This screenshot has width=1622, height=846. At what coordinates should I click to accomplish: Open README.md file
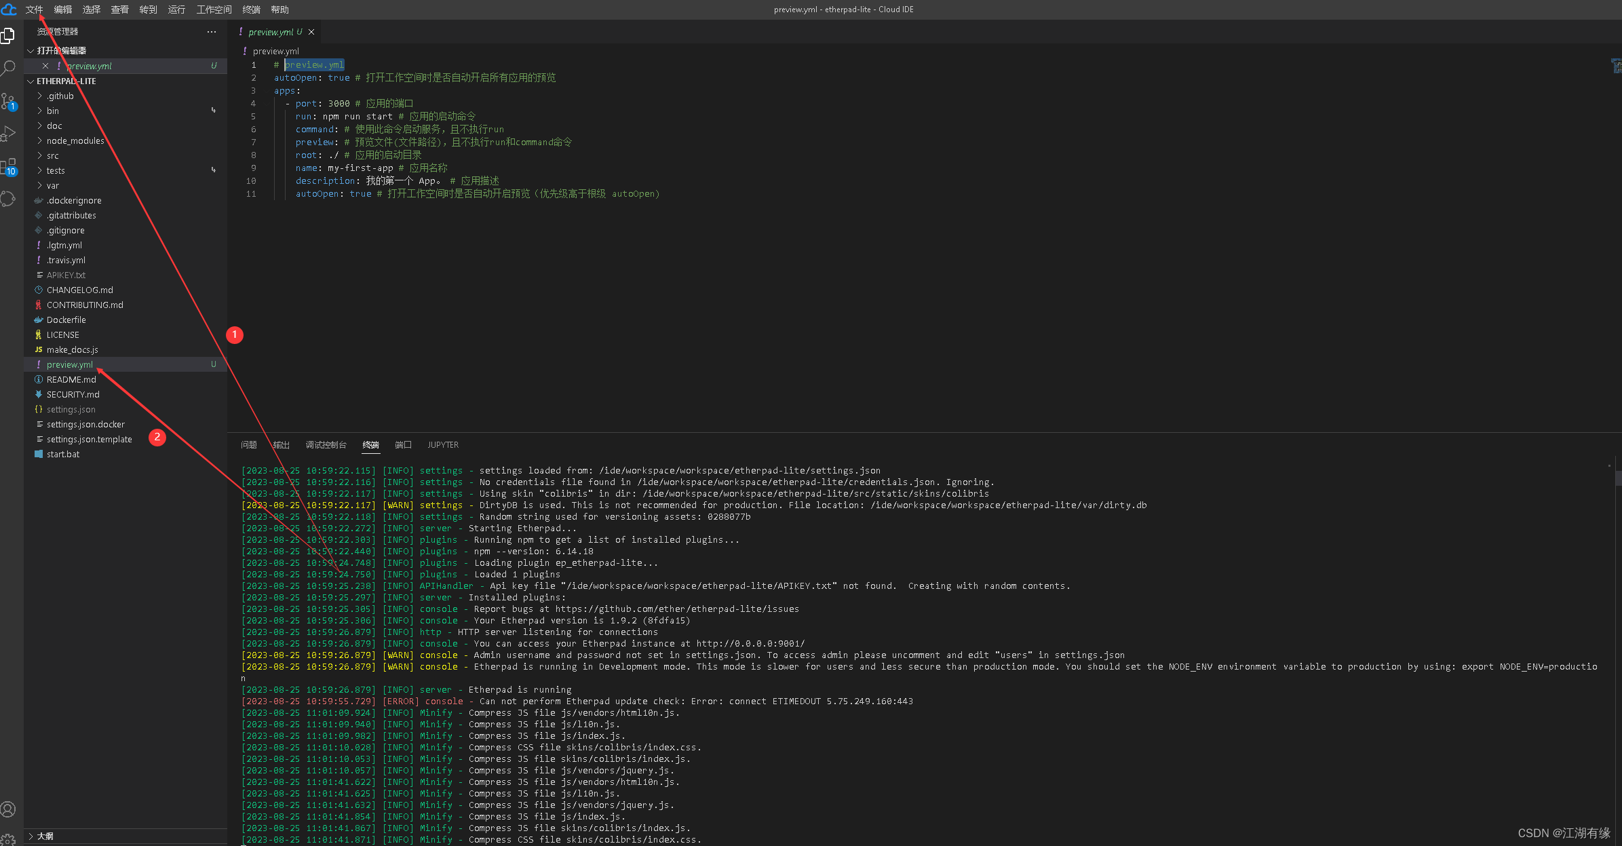click(125, 379)
